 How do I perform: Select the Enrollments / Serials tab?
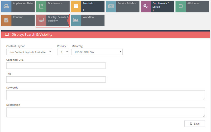(157, 6)
